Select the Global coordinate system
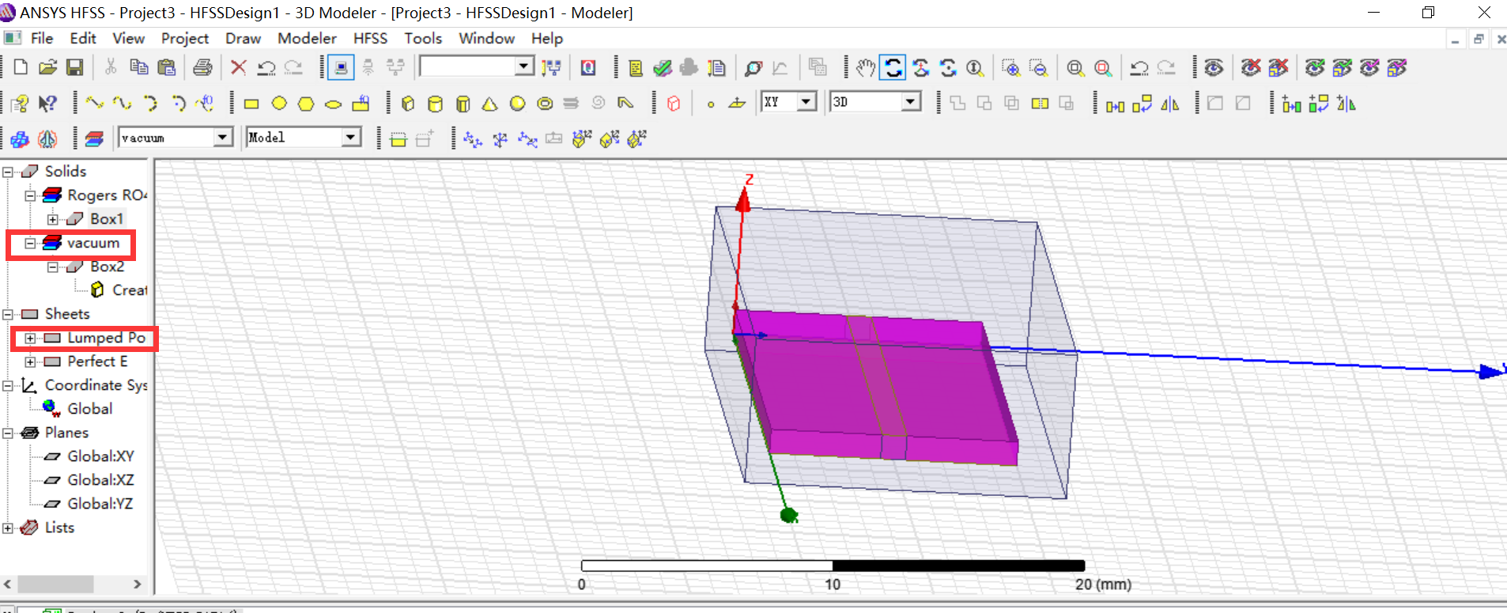The image size is (1507, 613). [89, 409]
